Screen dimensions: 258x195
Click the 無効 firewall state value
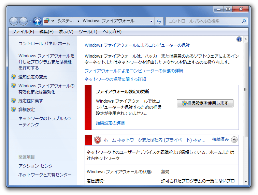165,172
